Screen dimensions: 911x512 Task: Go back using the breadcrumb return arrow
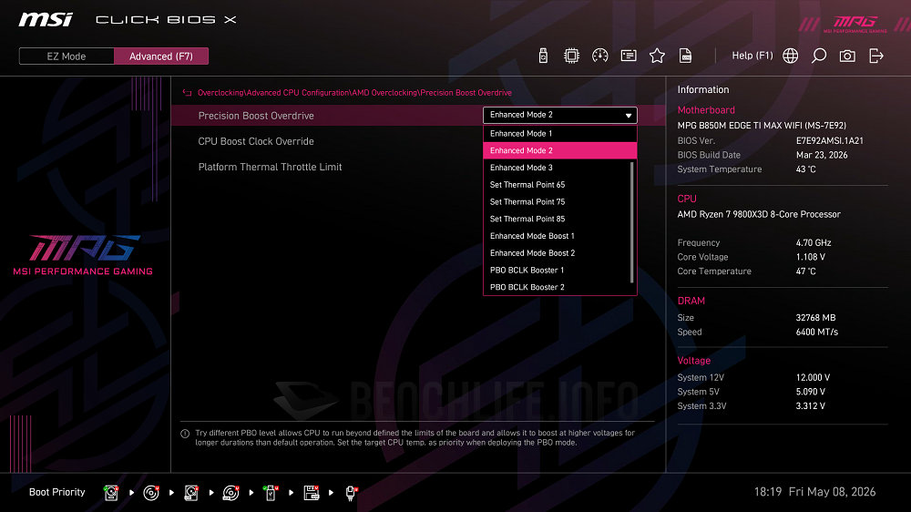(x=187, y=92)
